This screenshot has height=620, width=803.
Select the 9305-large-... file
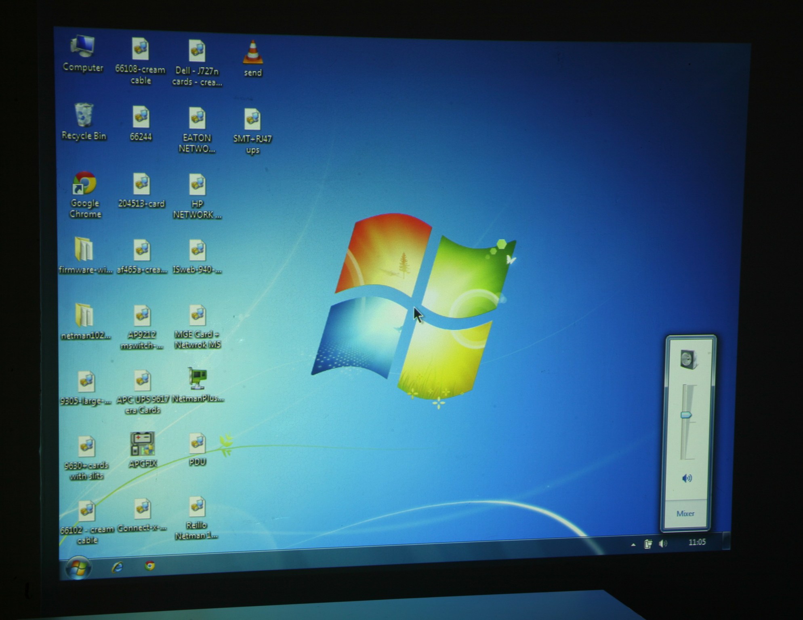pos(86,388)
